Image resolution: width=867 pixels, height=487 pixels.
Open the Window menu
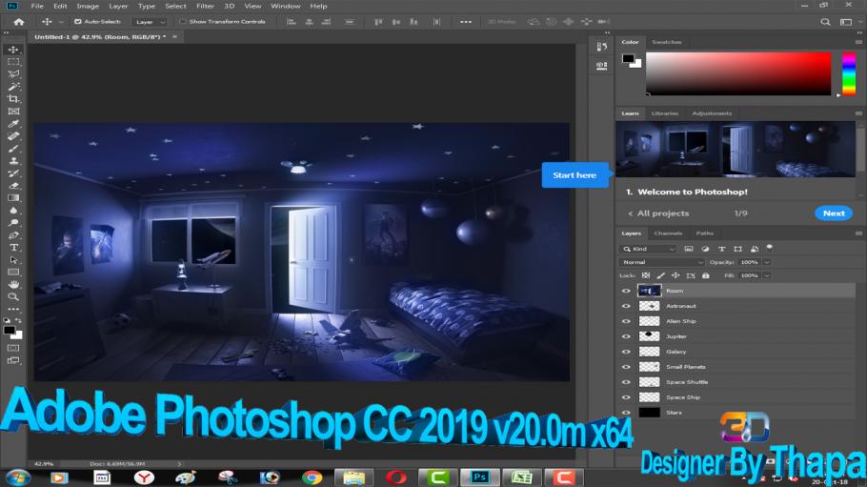coord(285,6)
